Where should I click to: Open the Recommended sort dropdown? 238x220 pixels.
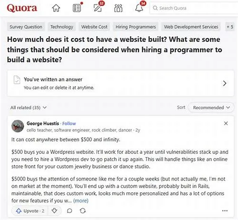(211, 108)
